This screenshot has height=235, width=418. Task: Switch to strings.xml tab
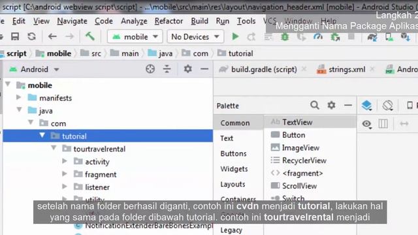click(347, 69)
